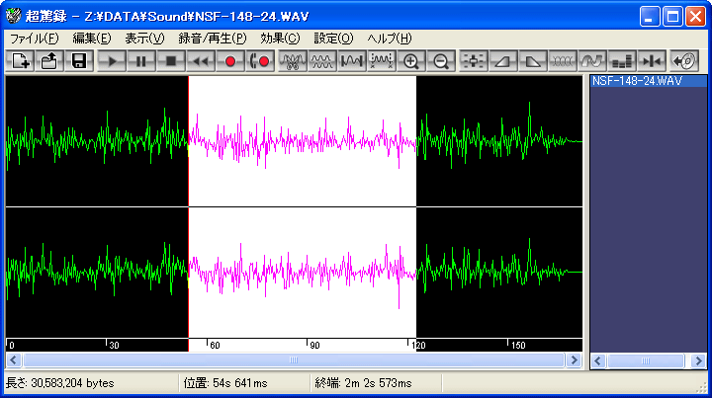Click right arrow of file list scrollbar

pos(699,360)
